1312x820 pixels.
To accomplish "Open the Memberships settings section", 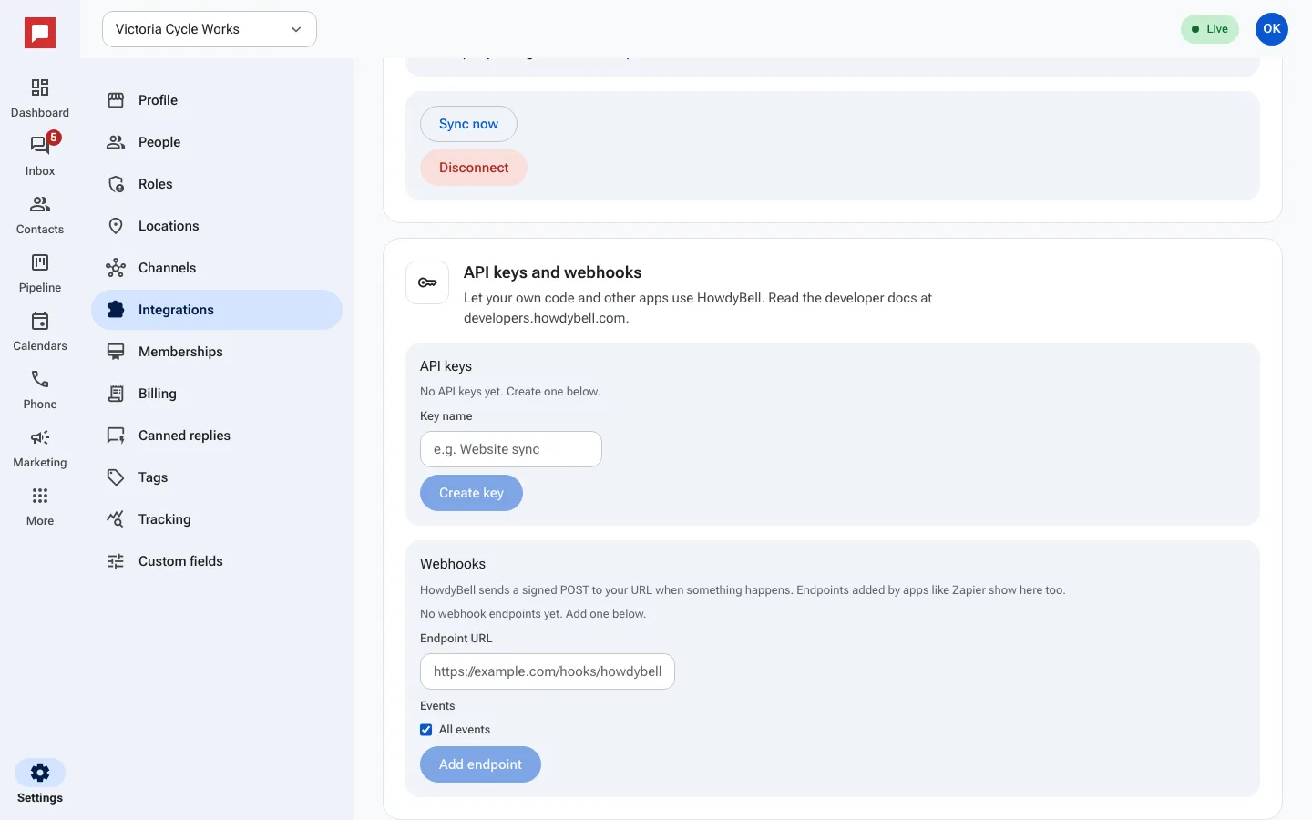I will tap(217, 352).
